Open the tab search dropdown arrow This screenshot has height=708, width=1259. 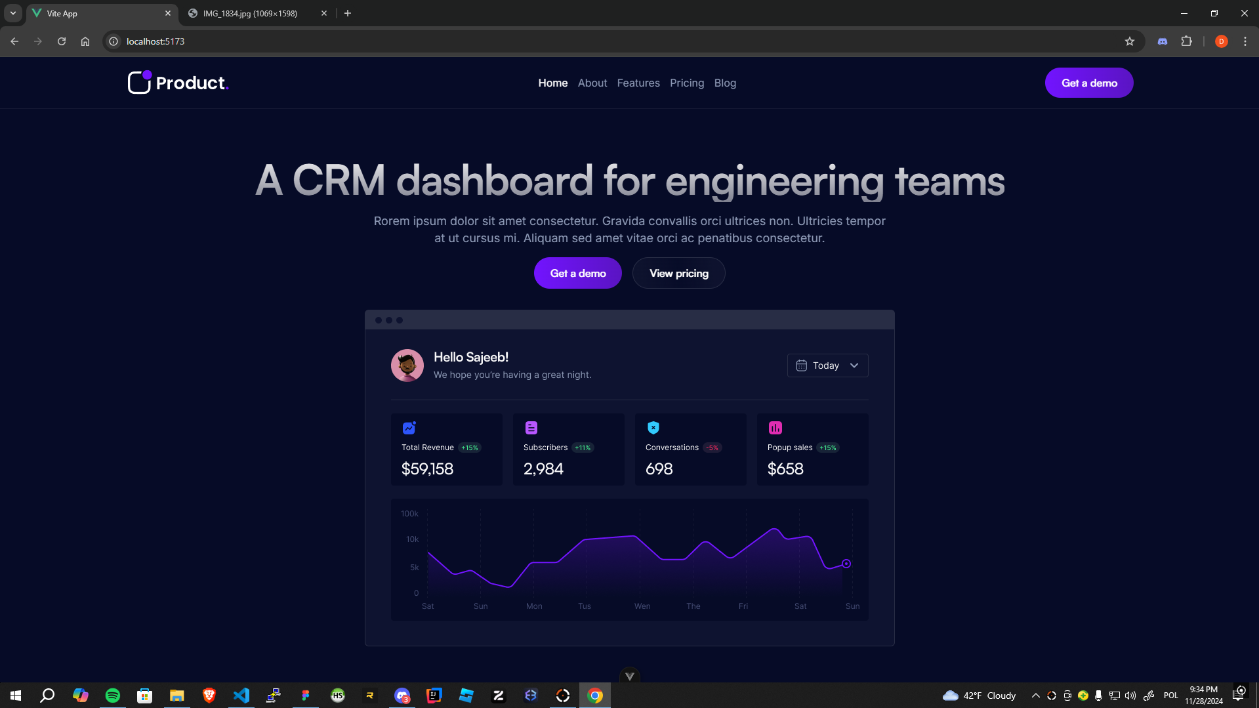[12, 13]
